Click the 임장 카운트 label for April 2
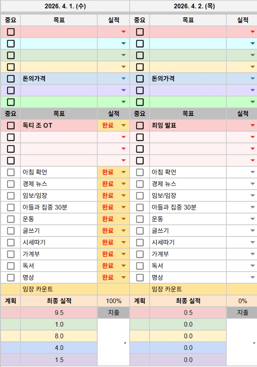 (167, 289)
